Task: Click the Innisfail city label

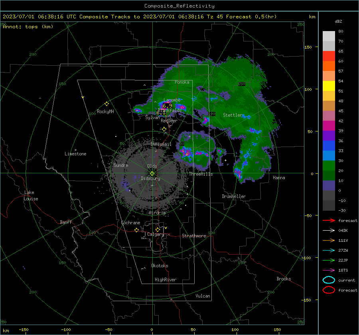Action: coord(161,144)
